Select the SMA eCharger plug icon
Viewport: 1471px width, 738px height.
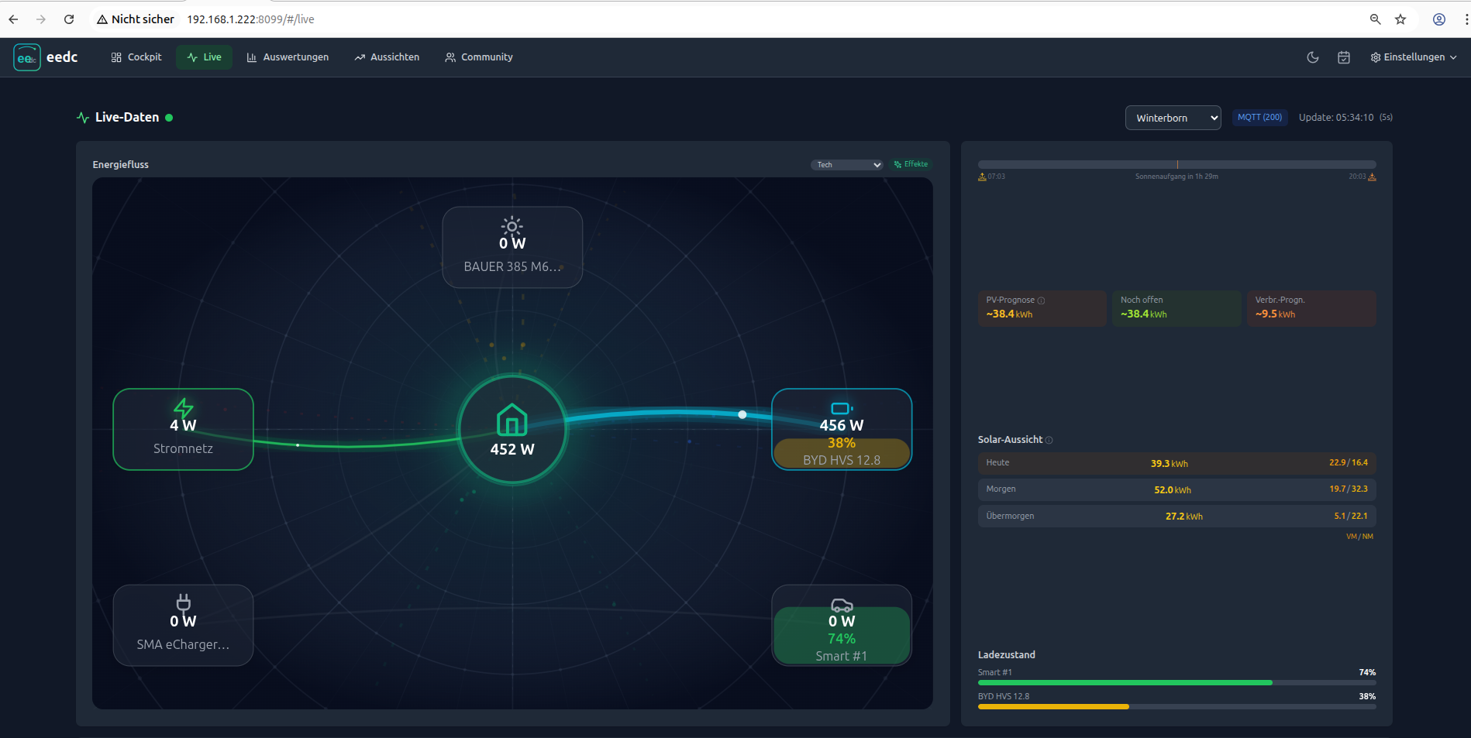coord(183,602)
